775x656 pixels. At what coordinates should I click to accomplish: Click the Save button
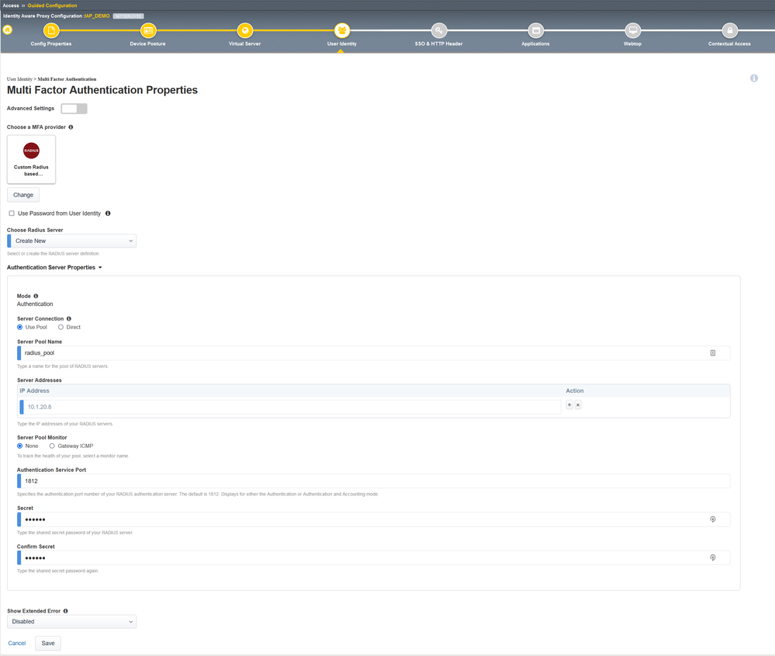tap(48, 643)
